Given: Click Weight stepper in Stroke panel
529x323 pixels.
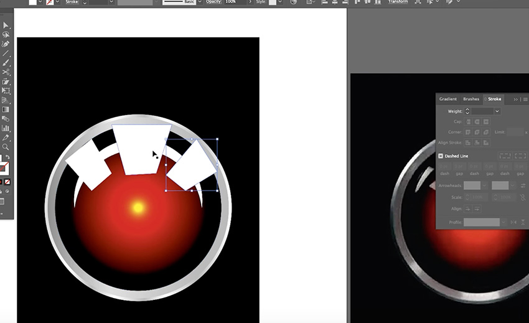Looking at the screenshot, I should click(x=467, y=111).
